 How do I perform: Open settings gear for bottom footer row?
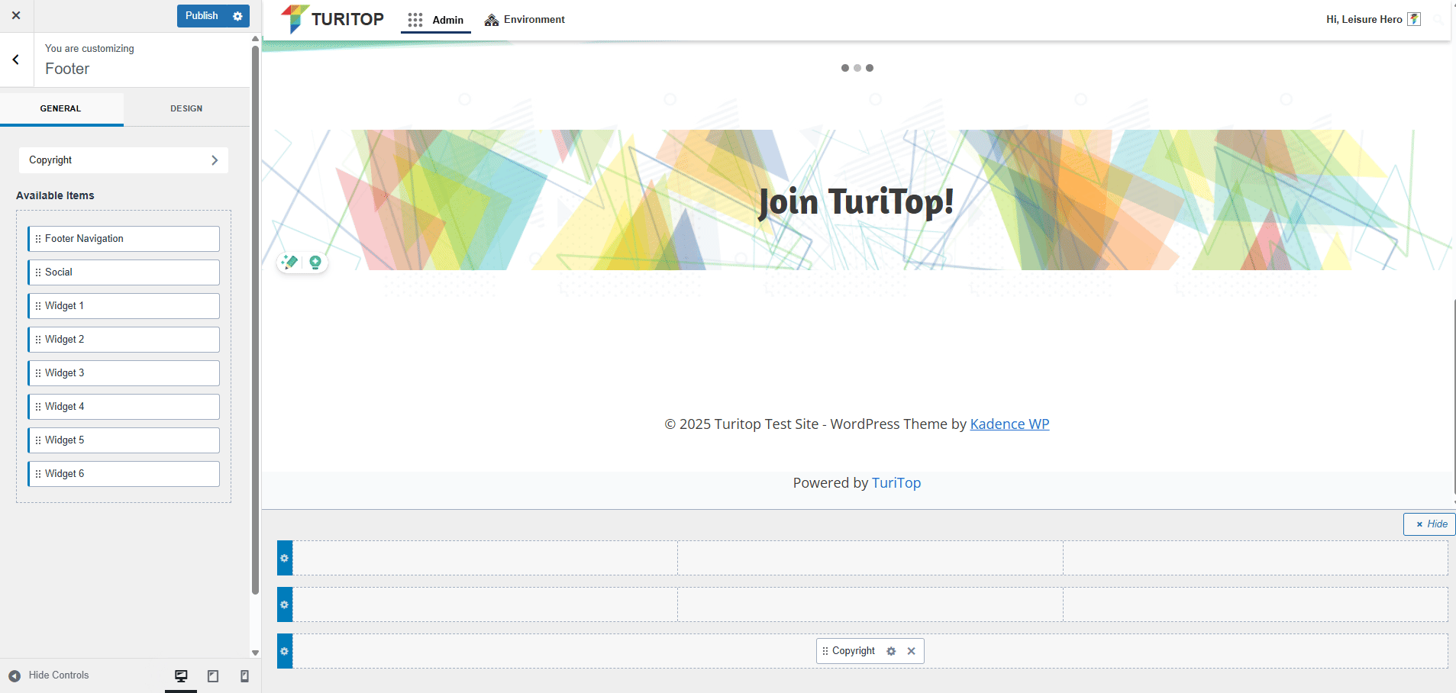[x=285, y=651]
